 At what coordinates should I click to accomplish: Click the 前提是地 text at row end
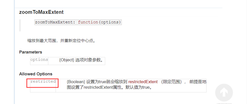[x=198, y=82]
